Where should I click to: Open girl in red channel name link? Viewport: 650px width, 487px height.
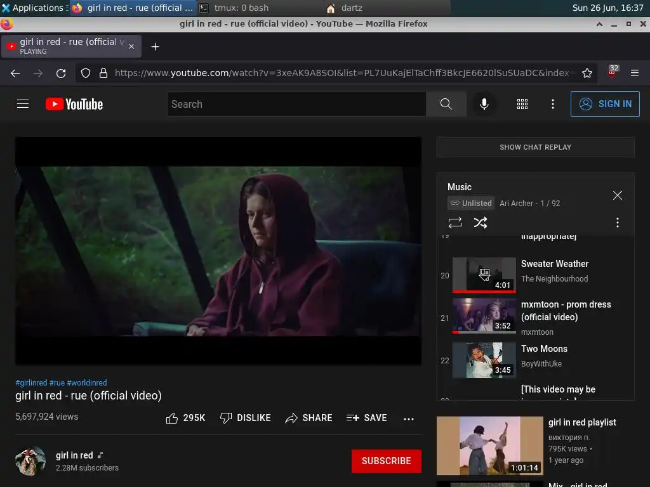(x=74, y=455)
